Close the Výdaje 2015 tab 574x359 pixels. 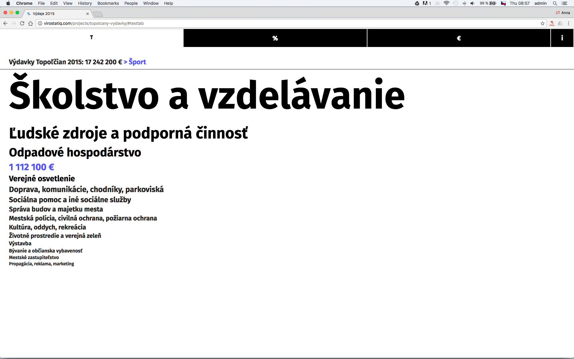tap(88, 14)
